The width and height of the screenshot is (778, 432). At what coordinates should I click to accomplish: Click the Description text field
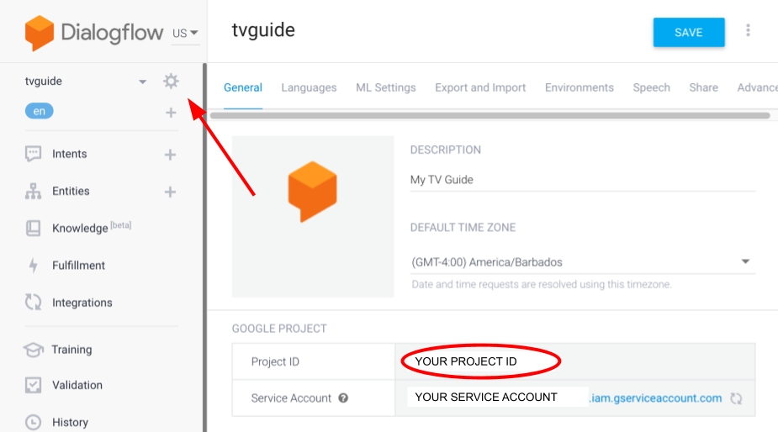coord(582,180)
